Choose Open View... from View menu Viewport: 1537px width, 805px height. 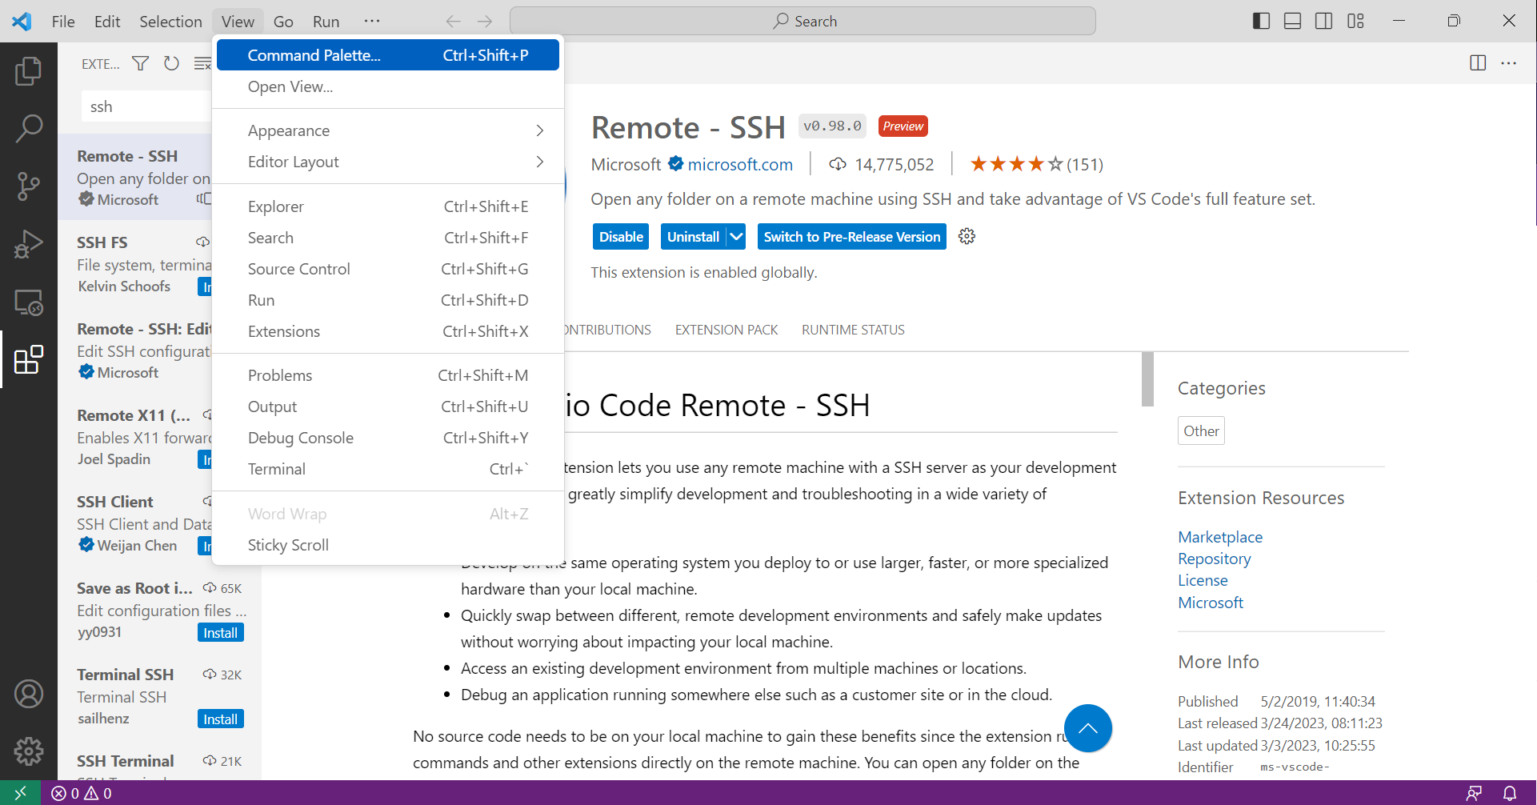388,86
